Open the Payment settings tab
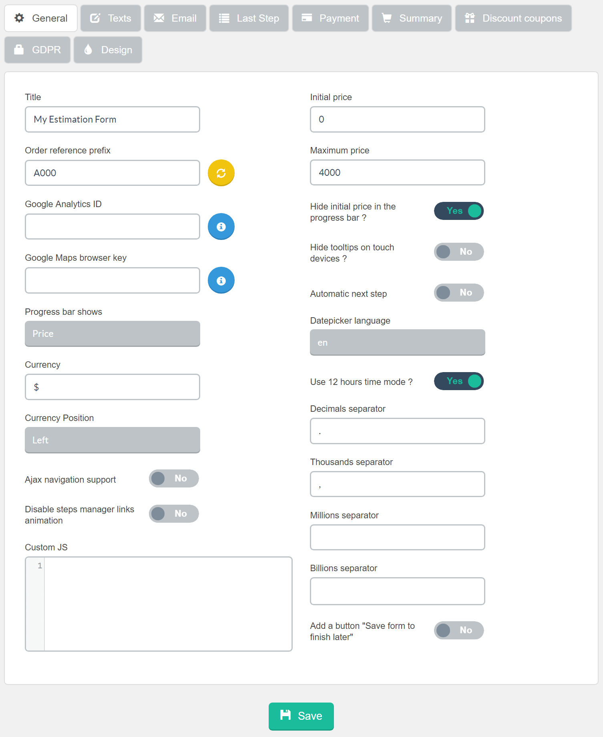Viewport: 603px width, 737px height. (x=330, y=18)
